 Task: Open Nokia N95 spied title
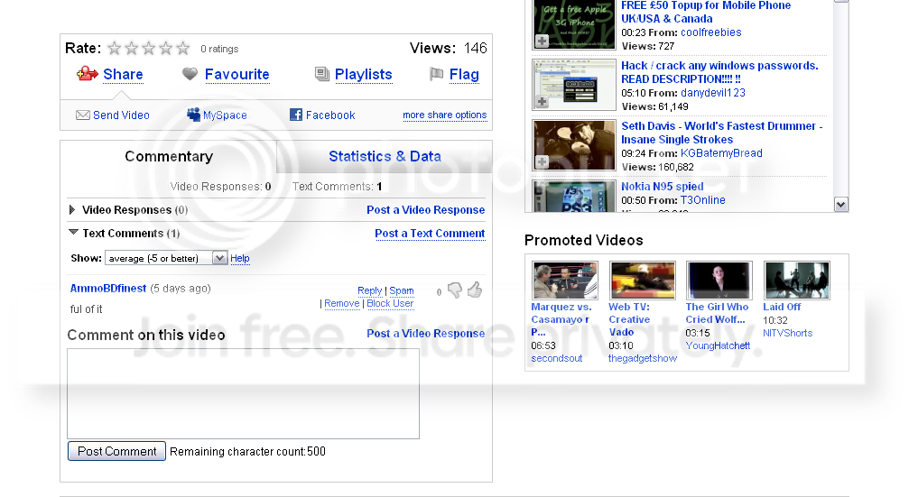662,187
